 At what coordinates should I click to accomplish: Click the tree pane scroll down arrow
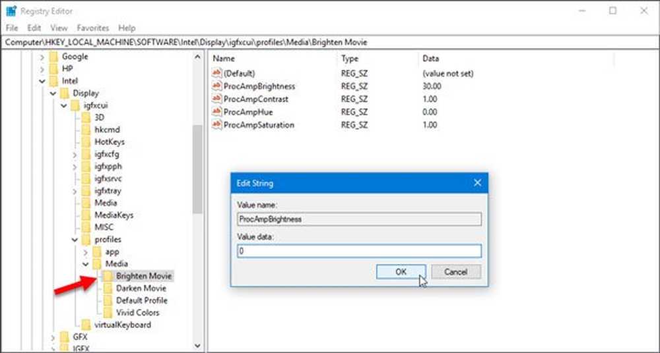(x=198, y=346)
